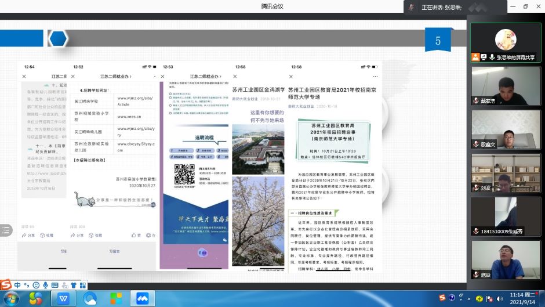Click the 360 browser taskbar icon
Viewport: 545px width, 307px height.
[x=90, y=298]
